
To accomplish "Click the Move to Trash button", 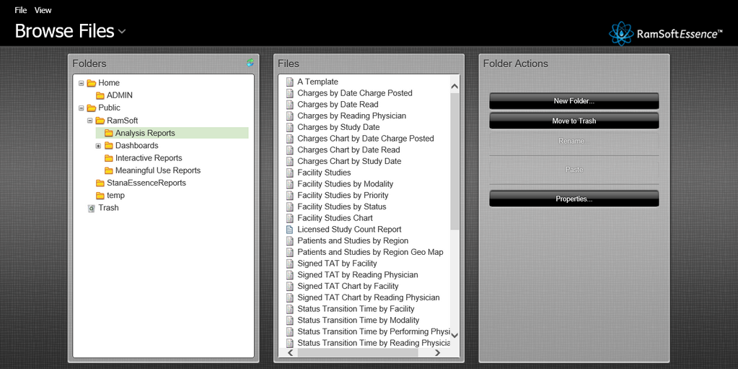I will pos(574,121).
